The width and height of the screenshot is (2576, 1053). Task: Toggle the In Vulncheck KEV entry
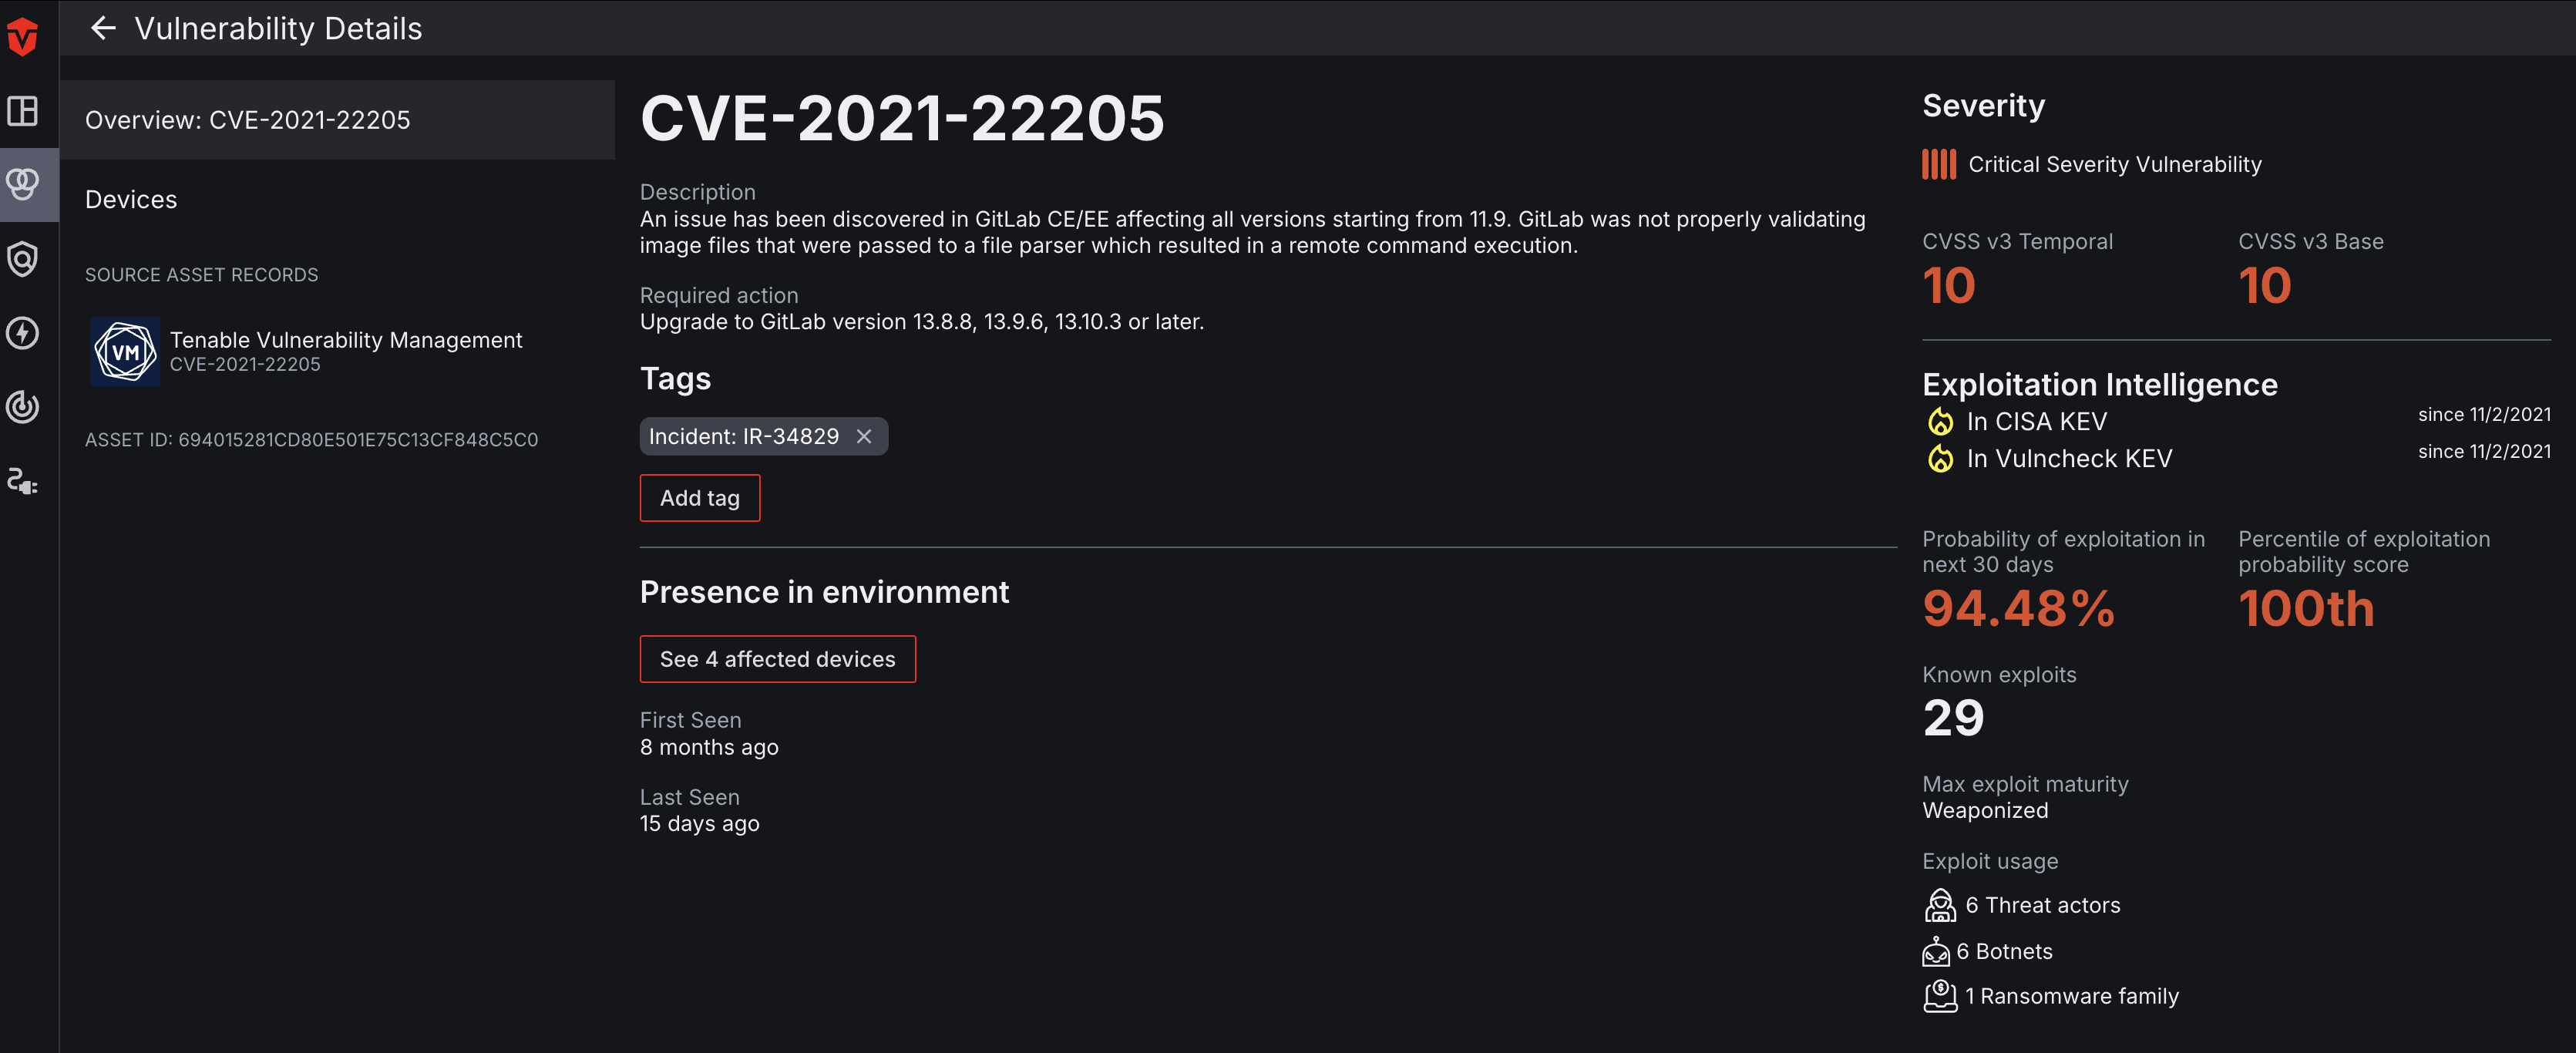(x=2069, y=458)
